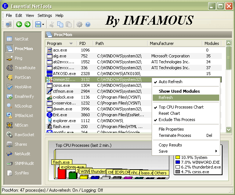Image resolution: width=235 pixels, height=195 pixels.
Task: Choose Reset Chart from context menu
Action: 186,113
